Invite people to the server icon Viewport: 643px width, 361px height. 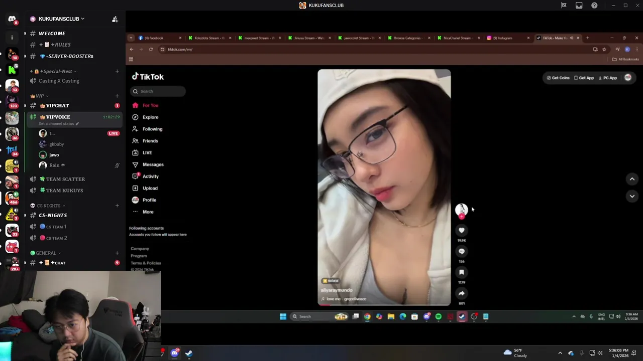[115, 19]
